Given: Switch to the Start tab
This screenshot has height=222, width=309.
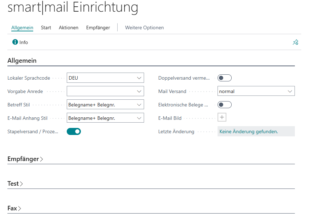Looking at the screenshot, I should point(46,27).
